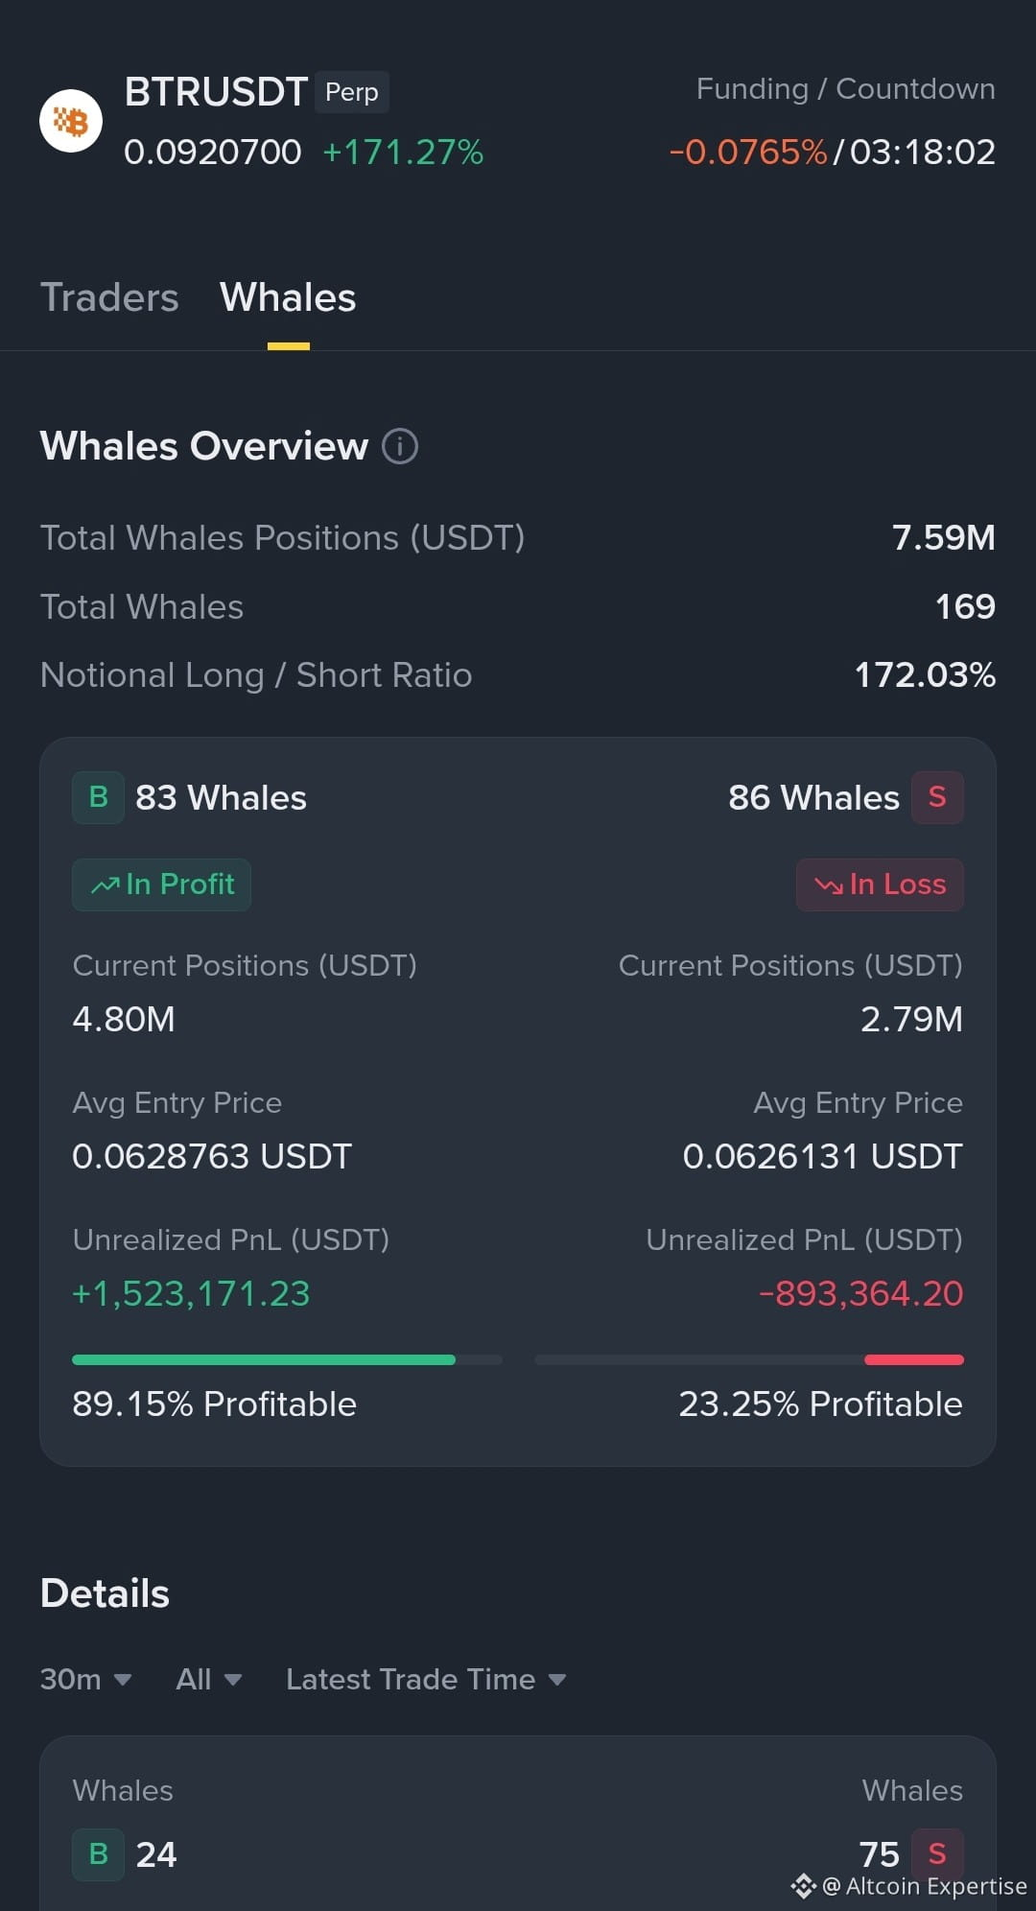Viewport: 1036px width, 1911px height.
Task: Tap the BTR coin logo icon
Action: [71, 121]
